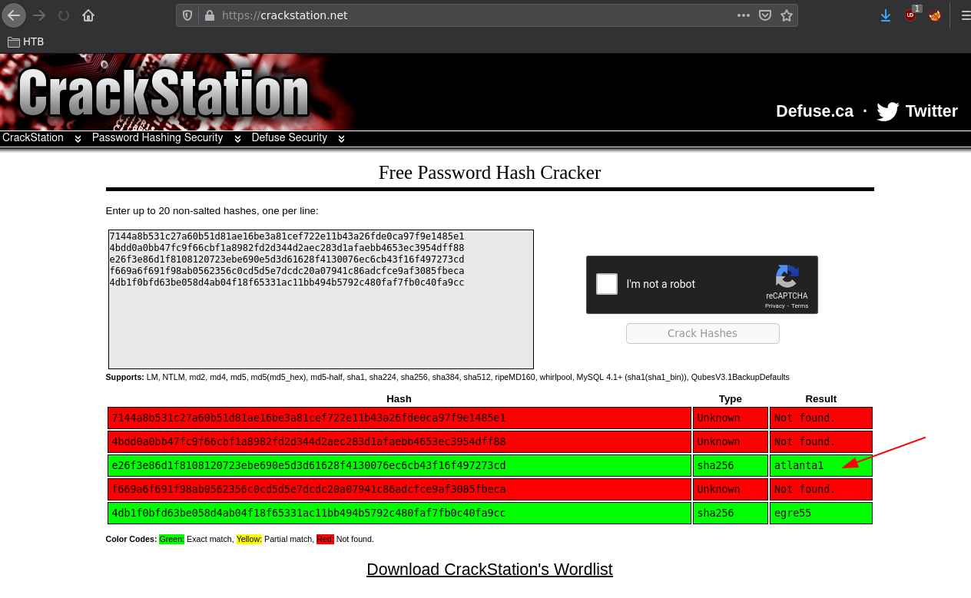Click the Free Password Hash Cracker heading
The width and height of the screenshot is (971, 598).
pos(489,173)
